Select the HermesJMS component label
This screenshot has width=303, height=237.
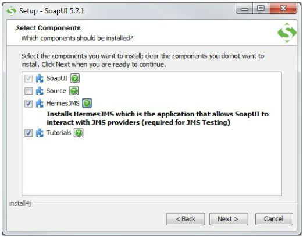coord(63,104)
